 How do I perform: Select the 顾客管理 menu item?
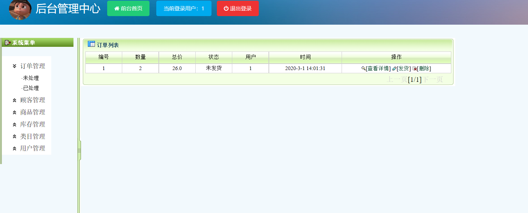click(x=33, y=100)
